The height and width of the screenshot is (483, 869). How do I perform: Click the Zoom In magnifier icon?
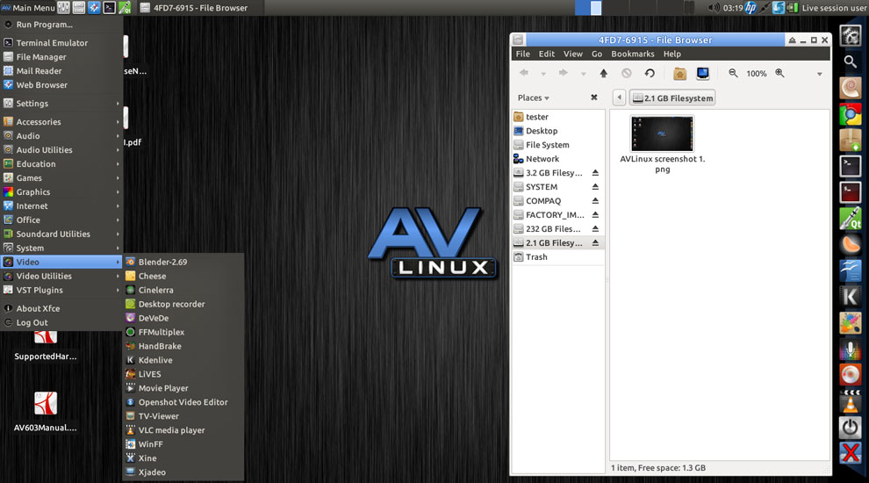click(x=779, y=73)
